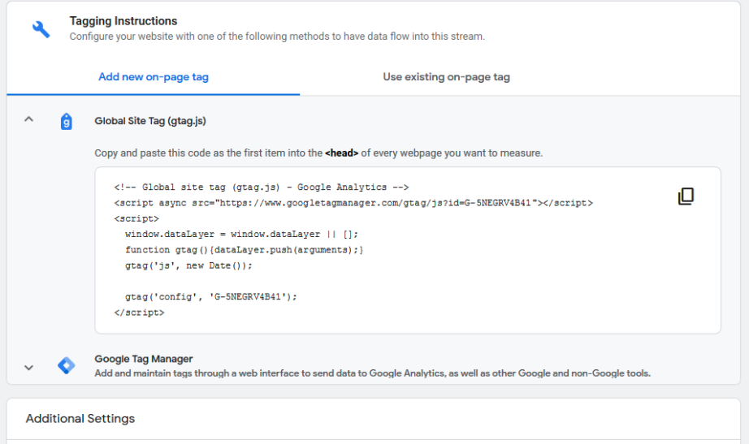
Task: Collapse the Global Site Tag section
Action: coord(29,120)
